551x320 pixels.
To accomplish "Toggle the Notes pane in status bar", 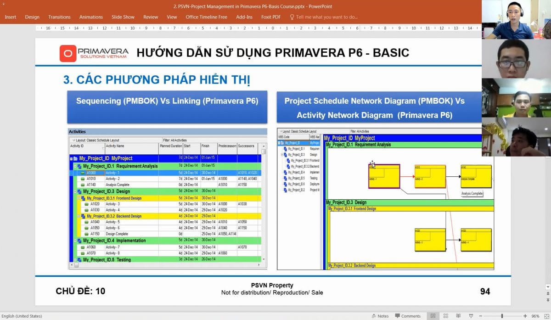I will coord(380,316).
